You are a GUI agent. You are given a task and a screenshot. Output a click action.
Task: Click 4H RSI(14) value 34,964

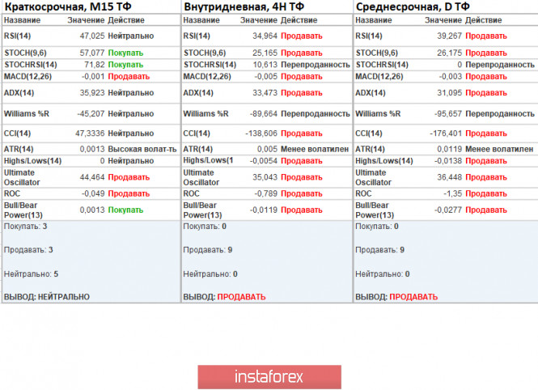coord(265,36)
